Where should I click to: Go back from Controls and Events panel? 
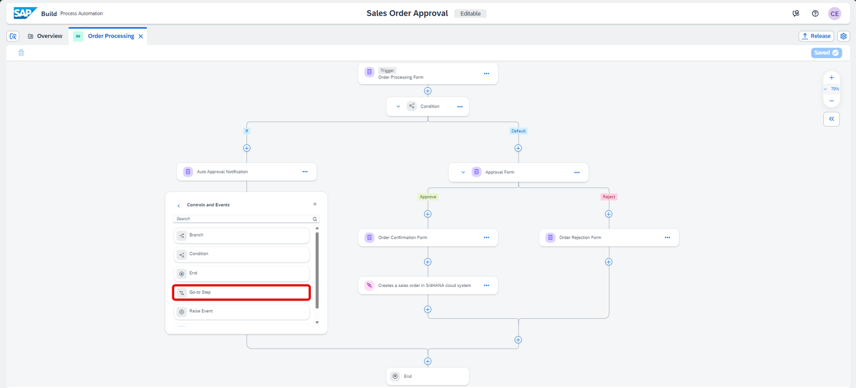coord(179,206)
